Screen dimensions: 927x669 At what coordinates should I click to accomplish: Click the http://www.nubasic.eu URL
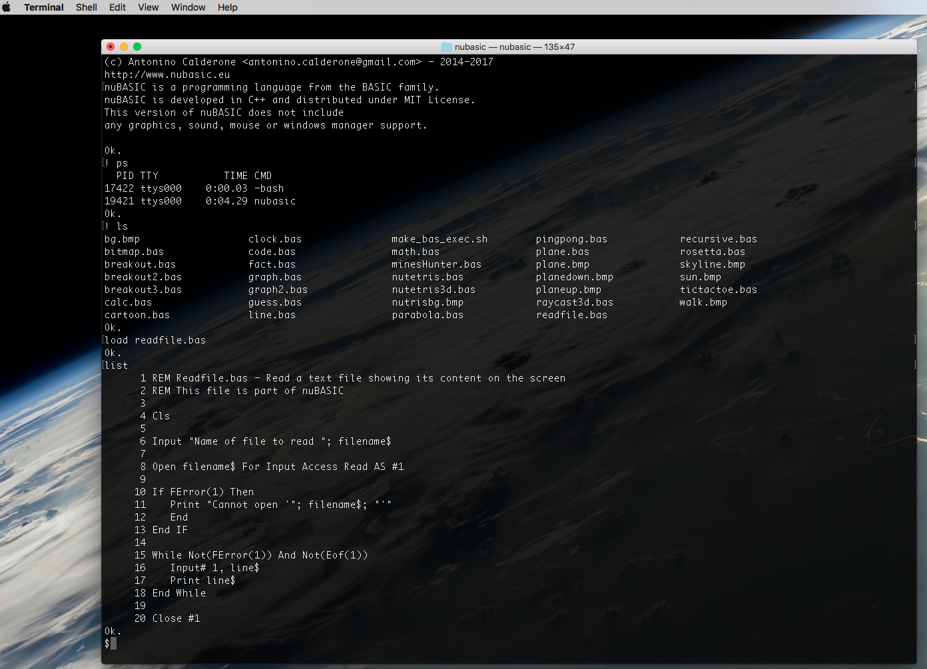(x=167, y=75)
